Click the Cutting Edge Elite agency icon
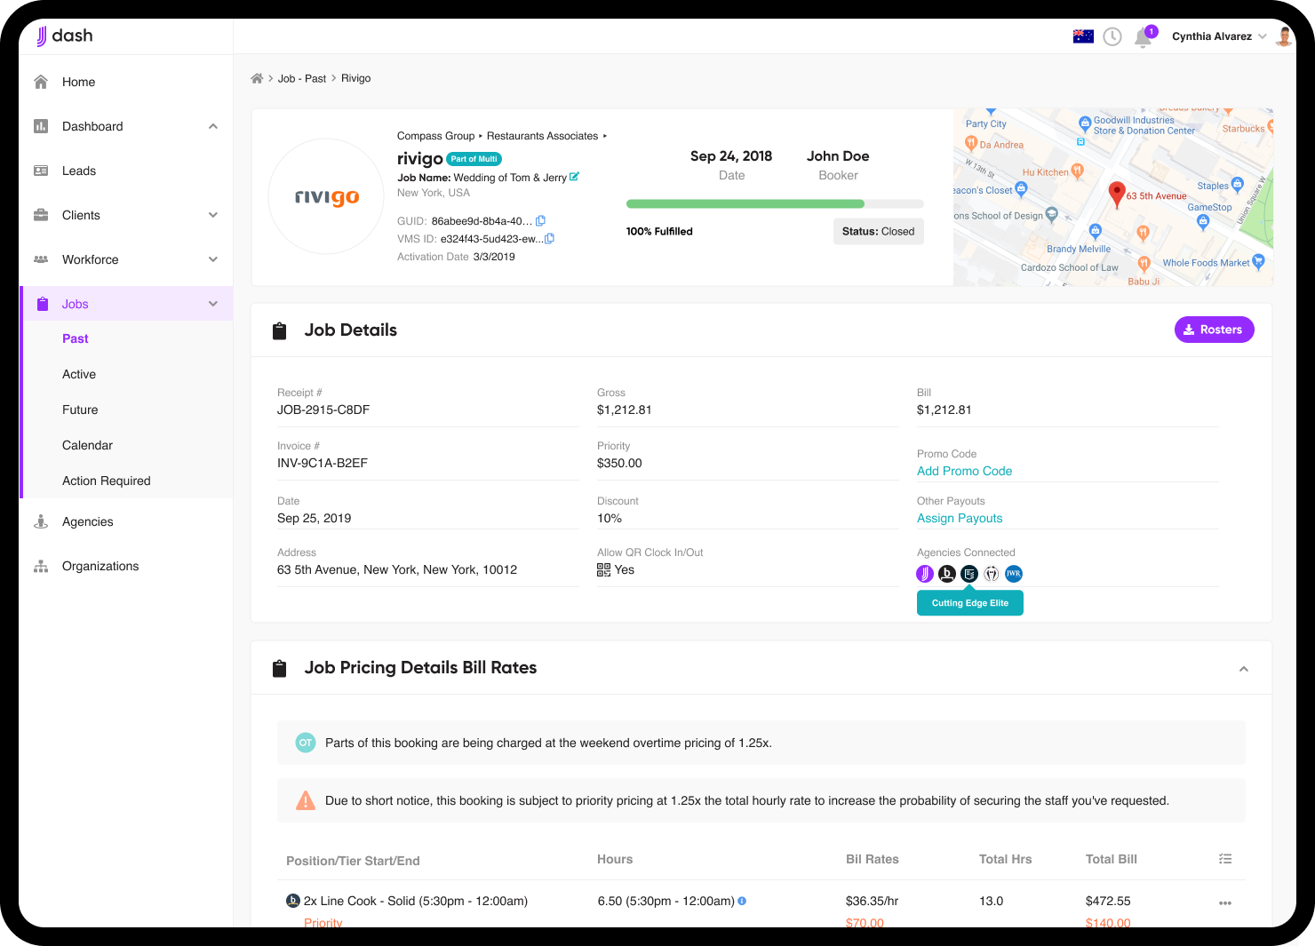 click(969, 574)
